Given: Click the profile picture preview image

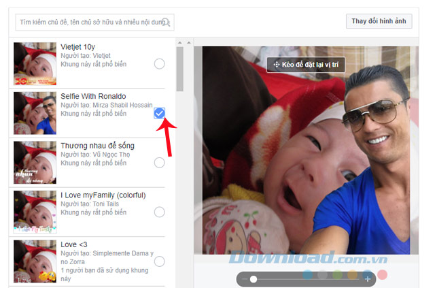Looking at the screenshot, I should point(307,150).
